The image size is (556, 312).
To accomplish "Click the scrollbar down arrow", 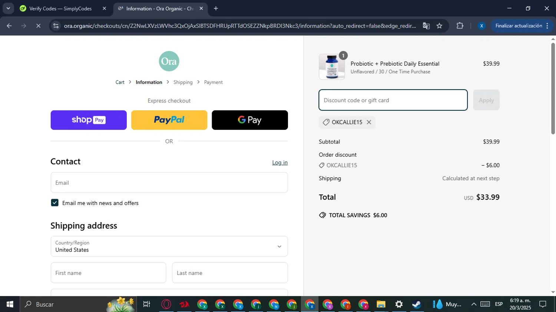I will tap(553, 292).
